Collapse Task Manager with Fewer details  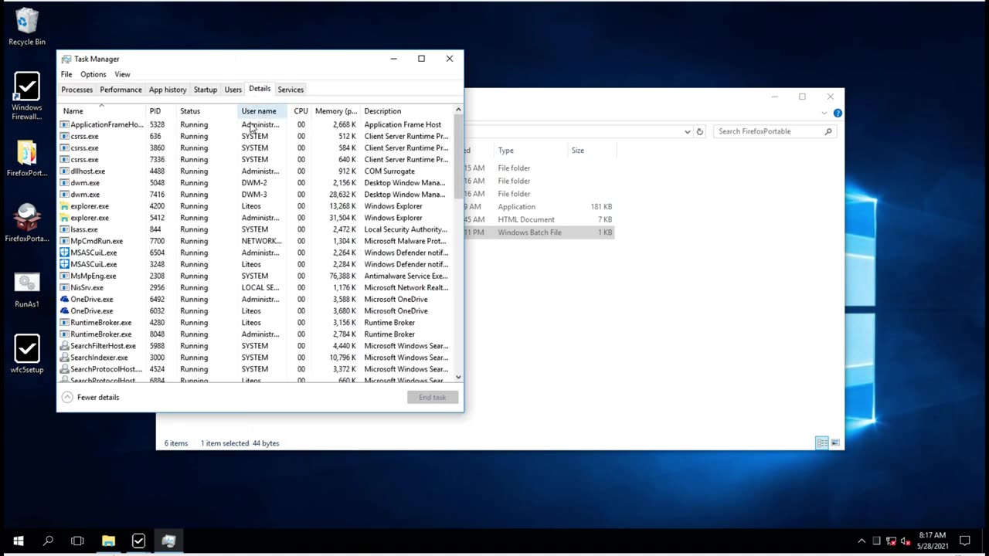pyautogui.click(x=90, y=397)
